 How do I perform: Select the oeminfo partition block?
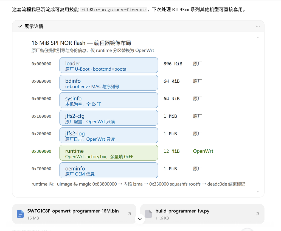click(109, 171)
